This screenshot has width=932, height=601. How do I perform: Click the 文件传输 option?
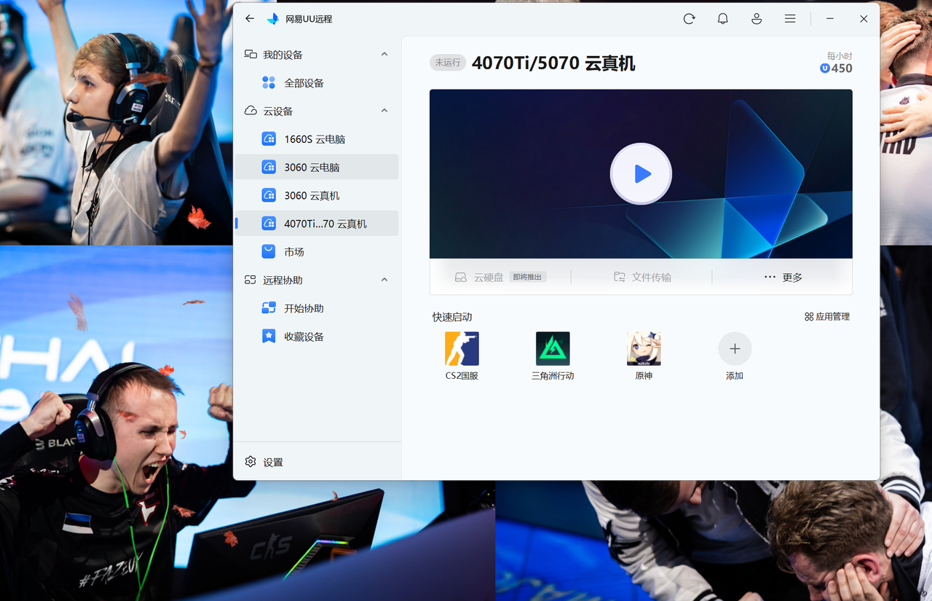pyautogui.click(x=642, y=277)
